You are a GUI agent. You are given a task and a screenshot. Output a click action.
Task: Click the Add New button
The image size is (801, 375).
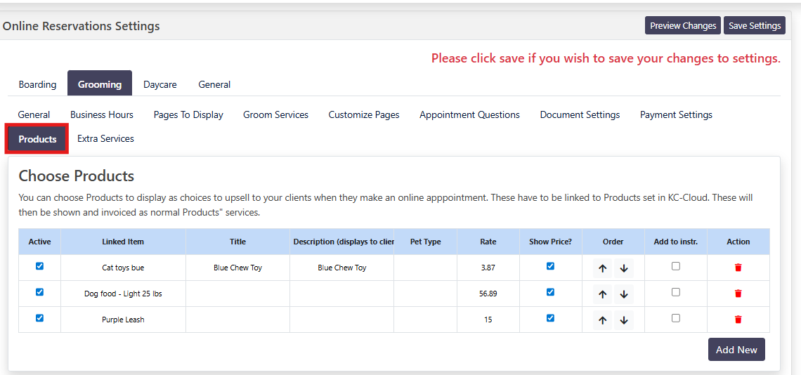coord(736,350)
